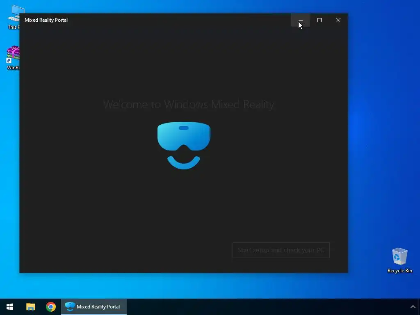Open Google Chrome from the taskbar
This screenshot has width=420, height=315.
click(50, 307)
